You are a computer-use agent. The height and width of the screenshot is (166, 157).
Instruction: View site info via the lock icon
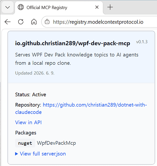[x=47, y=22]
